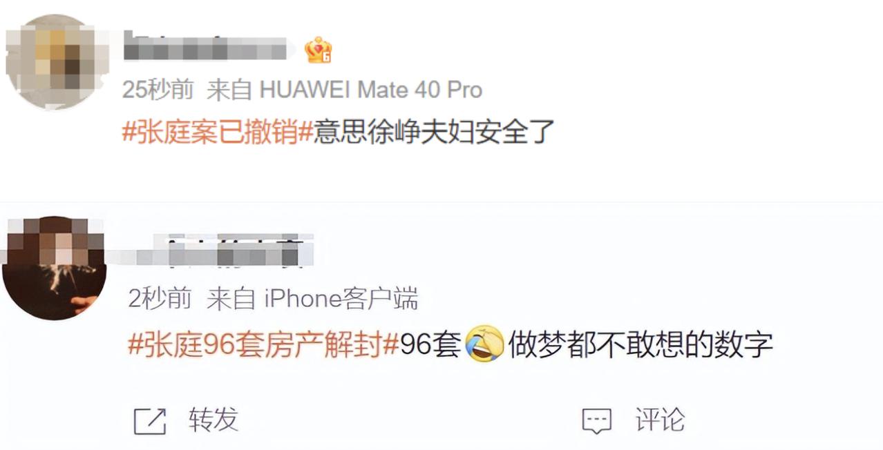883x450 pixels.
Task: Click the iPhone客户端 source text
Action: tap(341, 299)
